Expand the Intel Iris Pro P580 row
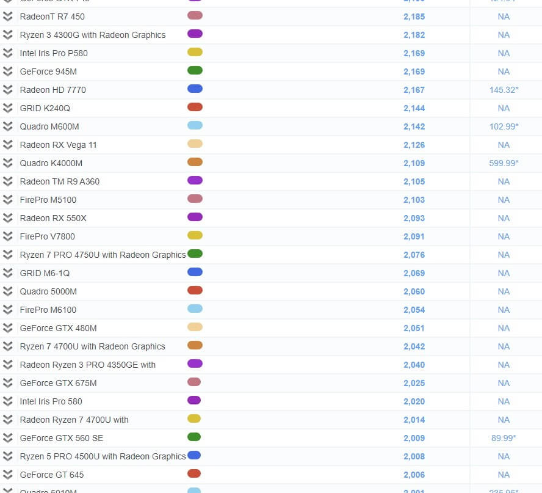Viewport: 542px width, 493px height. pyautogui.click(x=7, y=53)
